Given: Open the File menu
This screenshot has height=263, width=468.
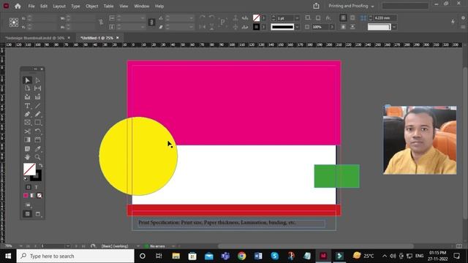Looking at the screenshot, I should point(31,6).
